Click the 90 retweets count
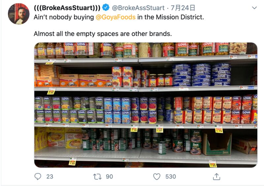The image size is (264, 186). [109, 176]
